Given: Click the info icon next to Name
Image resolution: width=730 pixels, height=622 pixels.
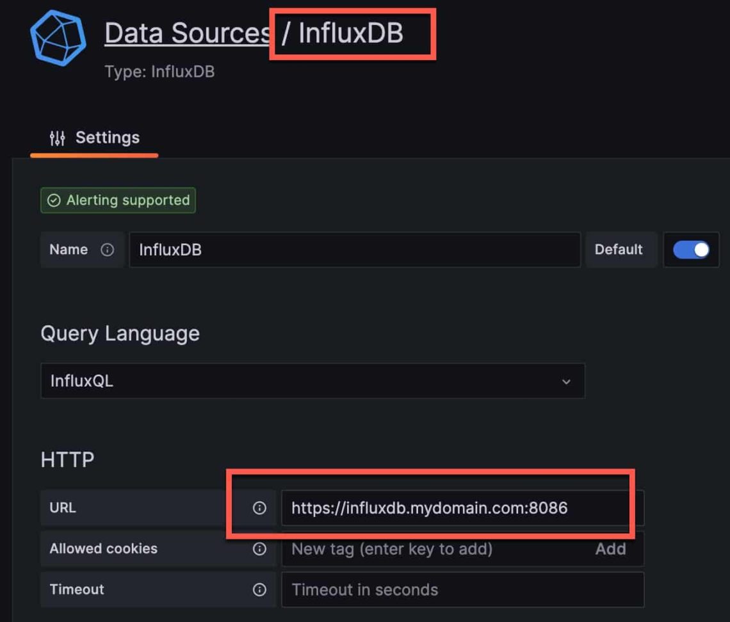Looking at the screenshot, I should 108,250.
